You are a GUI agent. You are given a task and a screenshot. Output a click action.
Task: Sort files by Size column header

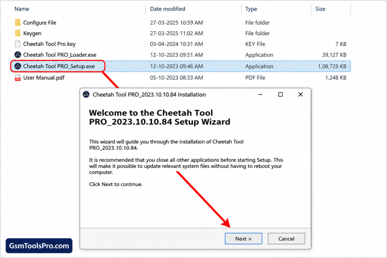click(x=320, y=9)
